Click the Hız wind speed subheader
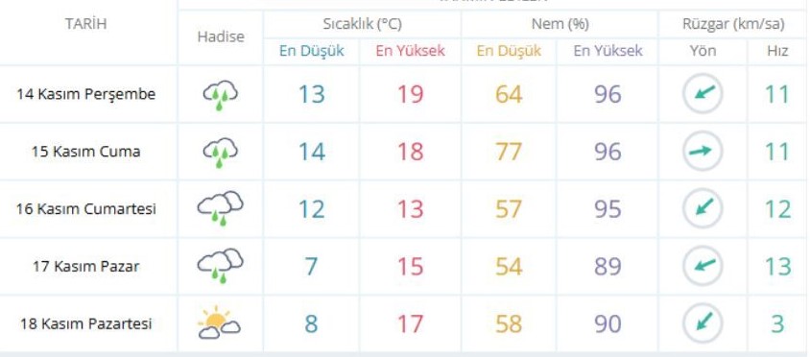 tap(777, 51)
